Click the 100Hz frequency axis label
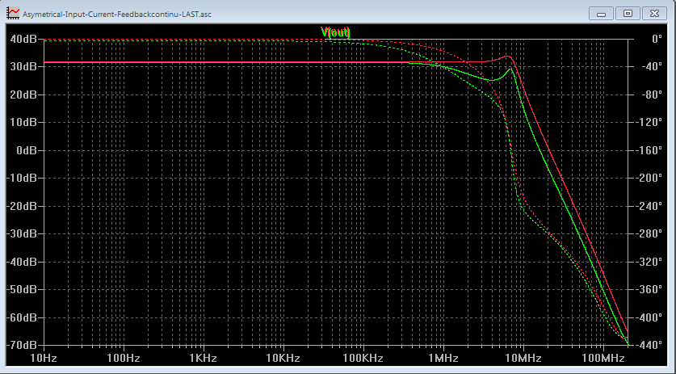676x374 pixels. [124, 358]
